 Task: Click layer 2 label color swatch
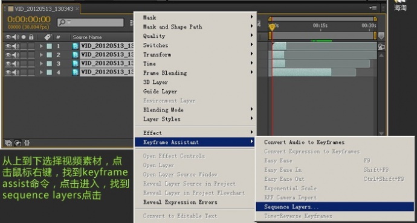pyautogui.click(x=49, y=55)
